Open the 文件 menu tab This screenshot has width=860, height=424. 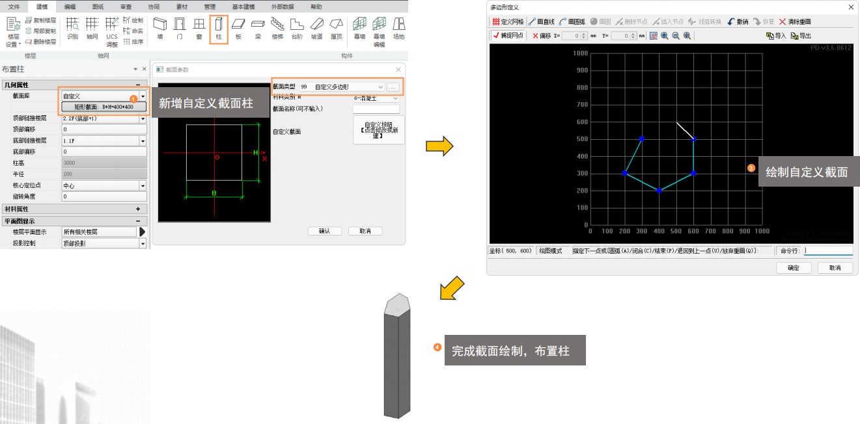coord(14,6)
